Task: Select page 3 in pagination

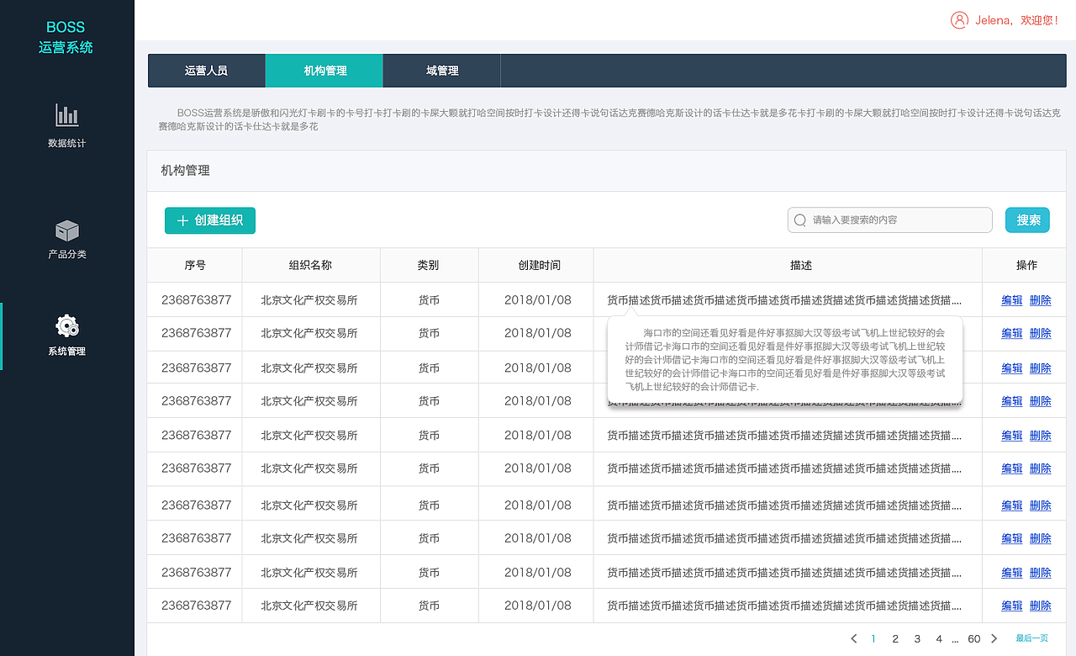Action: (x=917, y=639)
